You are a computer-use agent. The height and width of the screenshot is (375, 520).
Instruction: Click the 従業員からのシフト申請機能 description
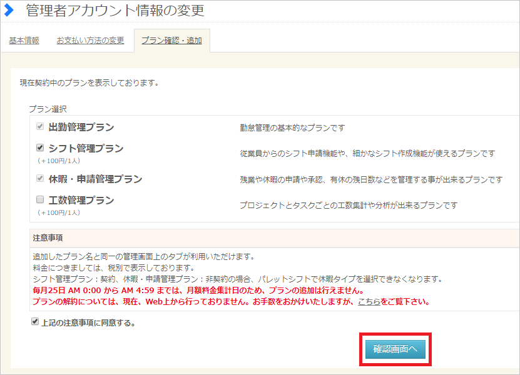click(367, 153)
